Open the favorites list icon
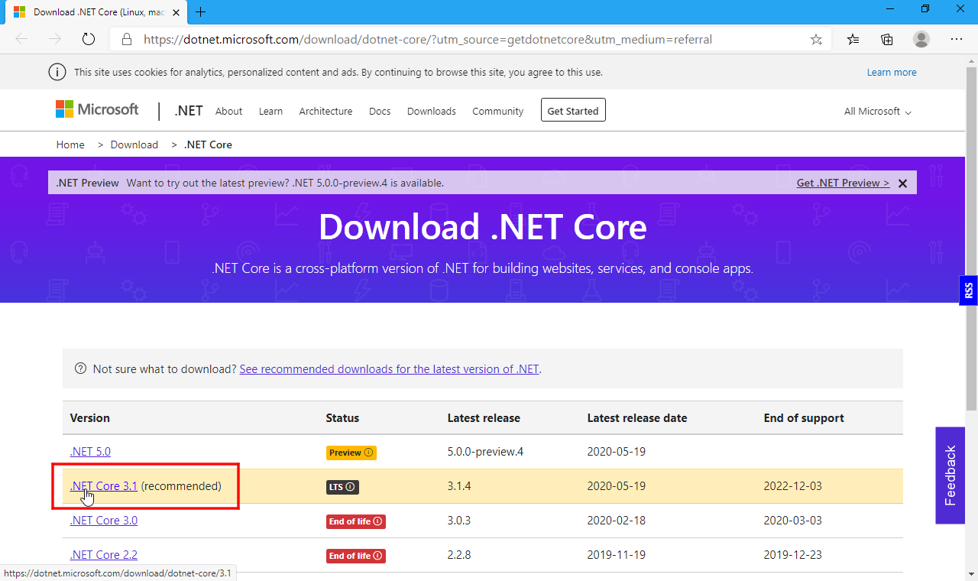Image resolution: width=978 pixels, height=581 pixels. [x=853, y=40]
